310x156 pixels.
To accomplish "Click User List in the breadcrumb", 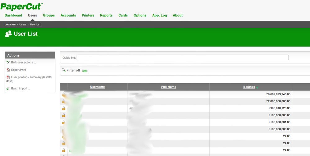I will (x=35, y=24).
